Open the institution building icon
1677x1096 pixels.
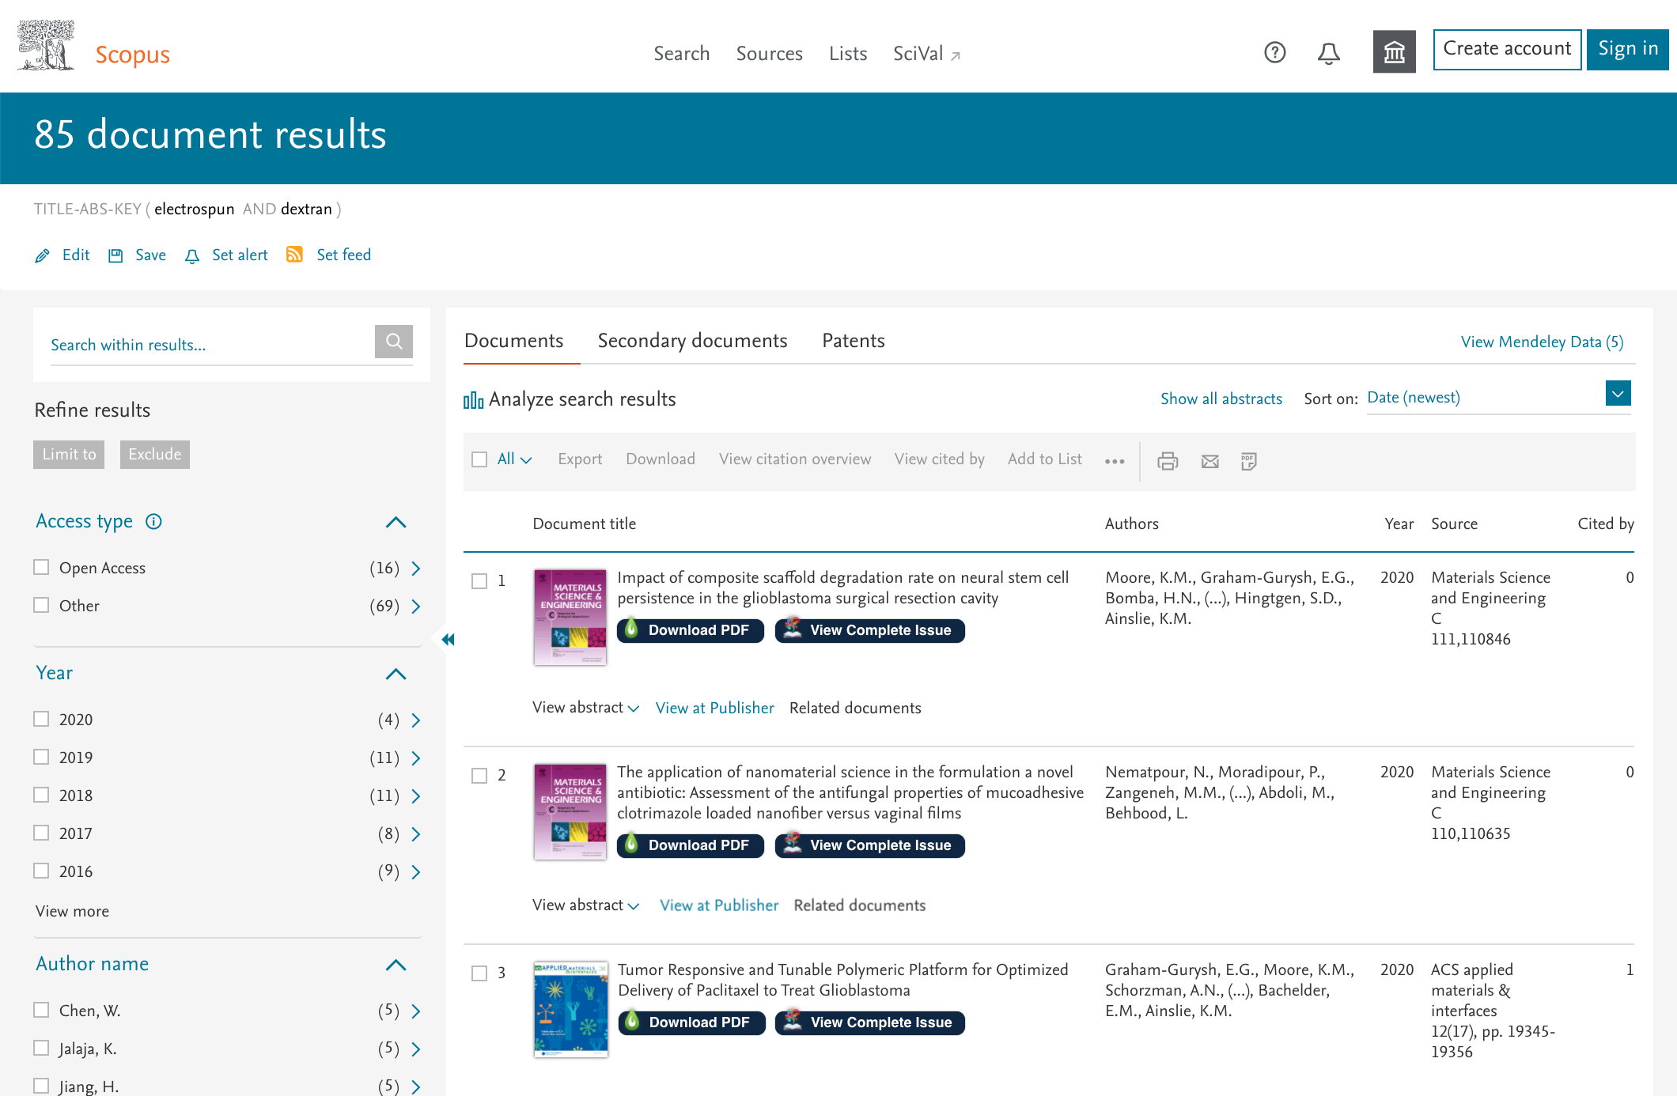(1394, 52)
